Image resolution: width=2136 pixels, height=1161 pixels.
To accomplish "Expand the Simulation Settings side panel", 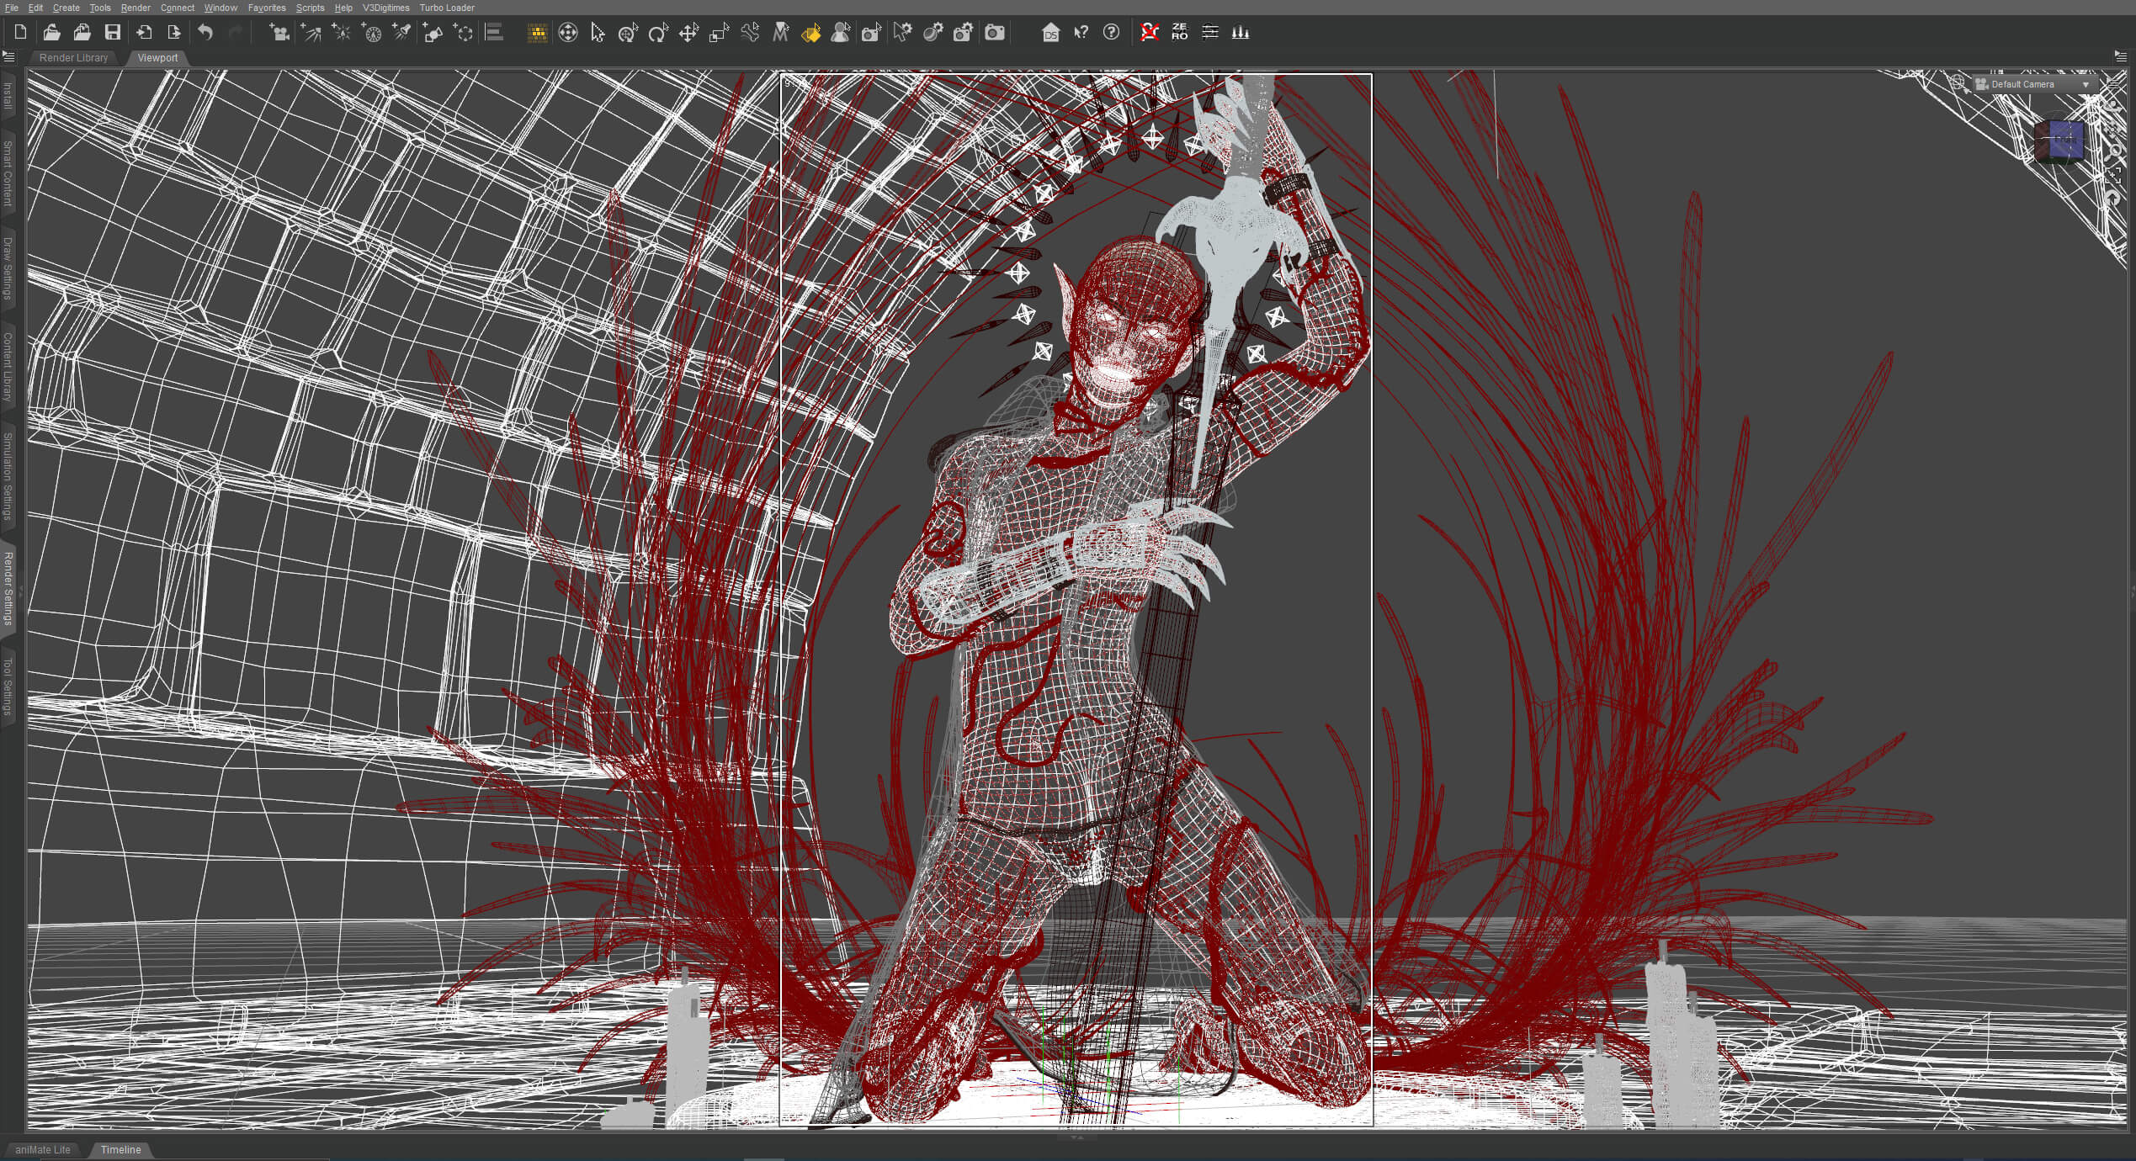I will click(x=8, y=476).
